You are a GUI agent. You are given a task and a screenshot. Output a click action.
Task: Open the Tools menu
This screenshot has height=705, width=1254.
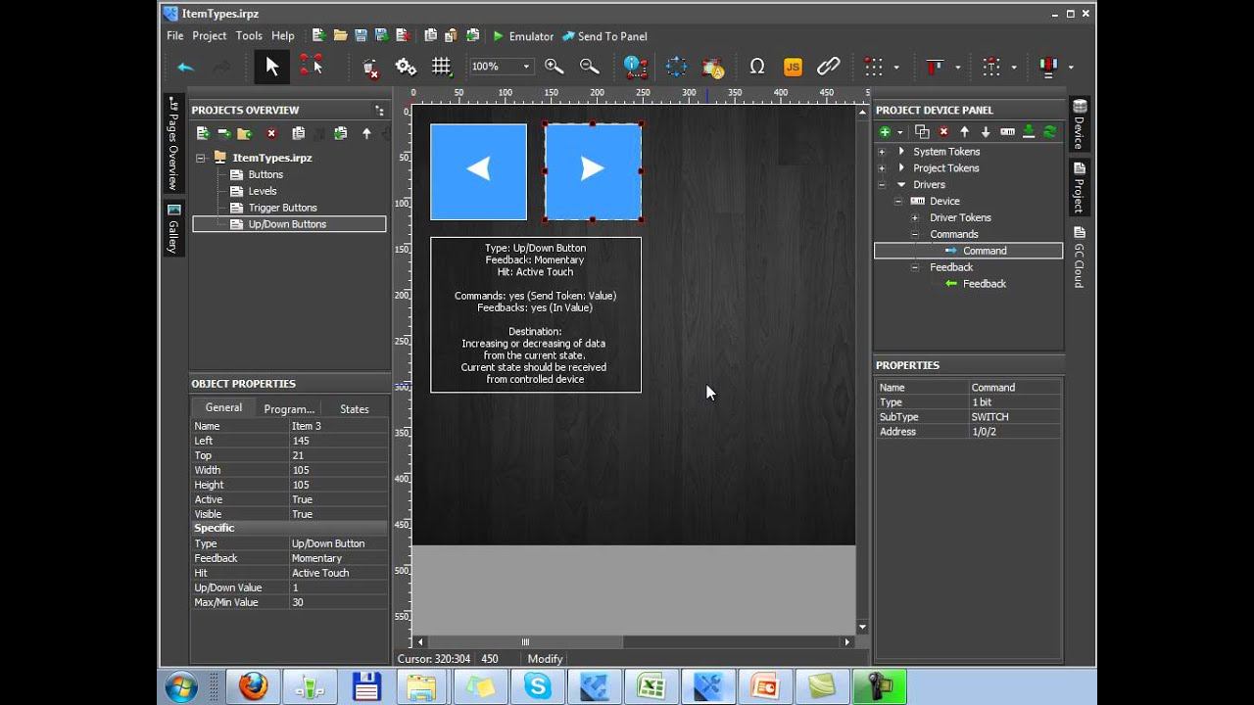click(249, 36)
